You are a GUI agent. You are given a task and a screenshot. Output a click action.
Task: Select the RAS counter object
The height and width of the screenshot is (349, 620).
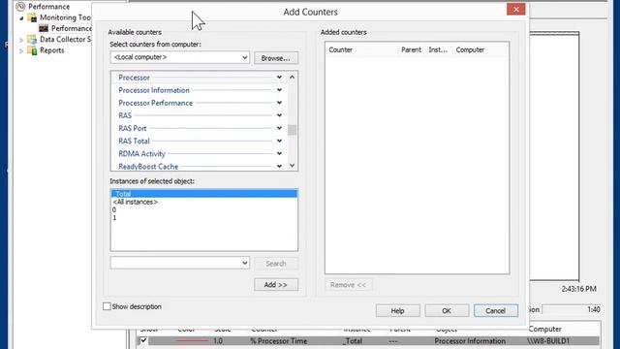(x=125, y=115)
